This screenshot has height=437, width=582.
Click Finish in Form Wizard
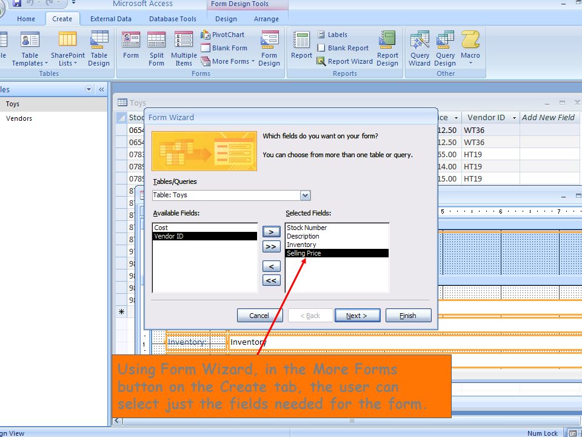[x=408, y=316]
